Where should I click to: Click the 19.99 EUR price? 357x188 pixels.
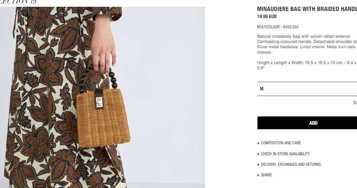pos(267,16)
